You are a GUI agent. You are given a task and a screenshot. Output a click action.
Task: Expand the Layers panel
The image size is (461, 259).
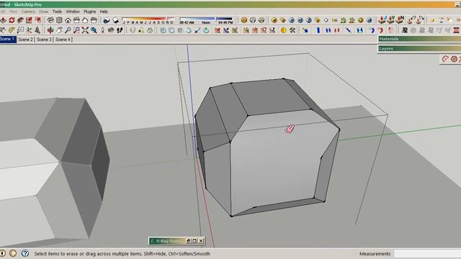419,48
